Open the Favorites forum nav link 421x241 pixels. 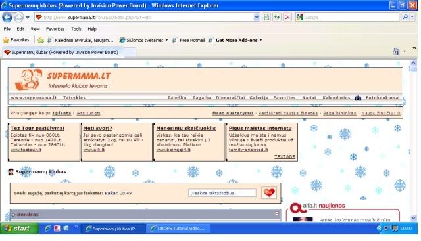[x=284, y=98]
